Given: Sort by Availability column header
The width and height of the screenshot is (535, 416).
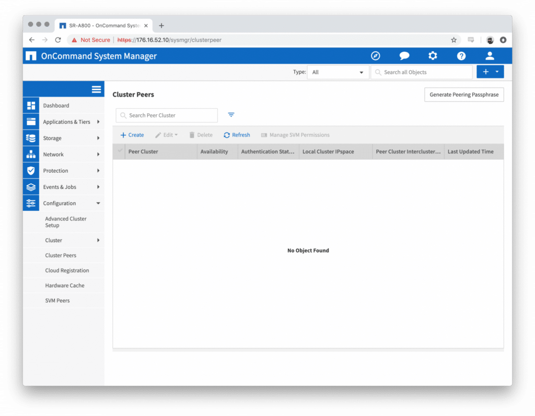Looking at the screenshot, I should pos(217,152).
